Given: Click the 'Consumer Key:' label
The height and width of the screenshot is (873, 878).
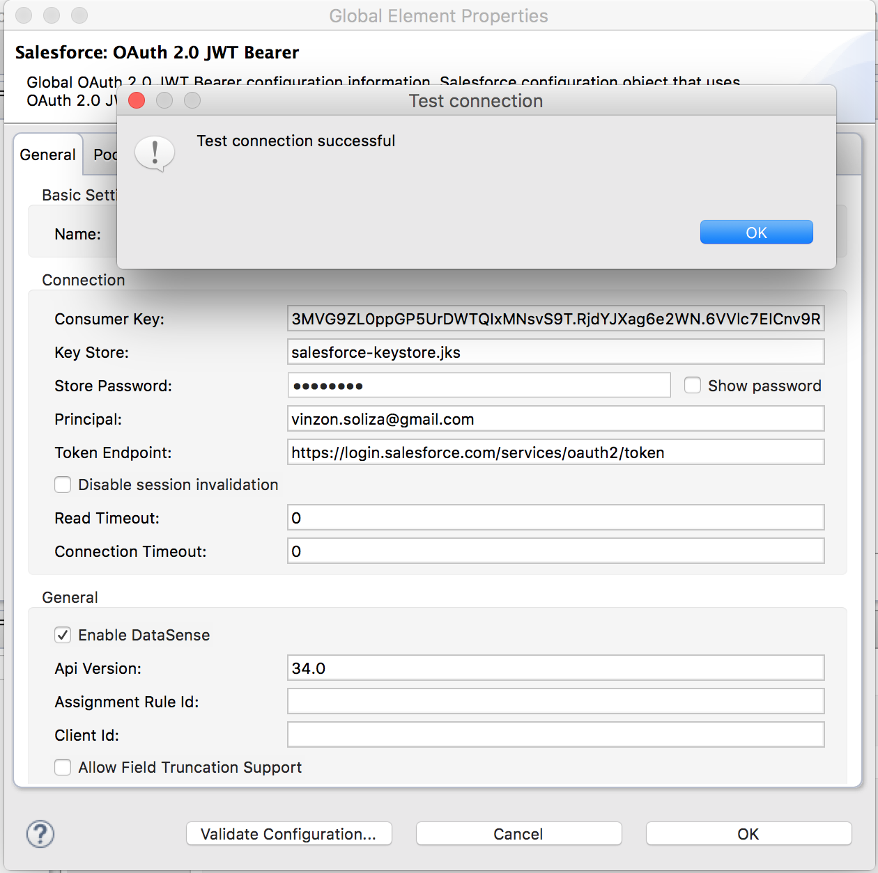Looking at the screenshot, I should click(109, 319).
